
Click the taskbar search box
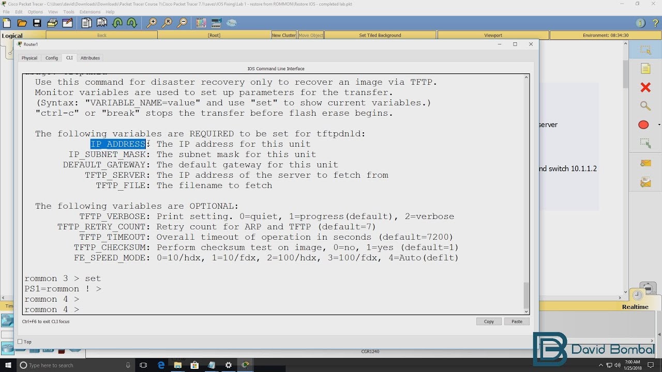tap(76, 365)
